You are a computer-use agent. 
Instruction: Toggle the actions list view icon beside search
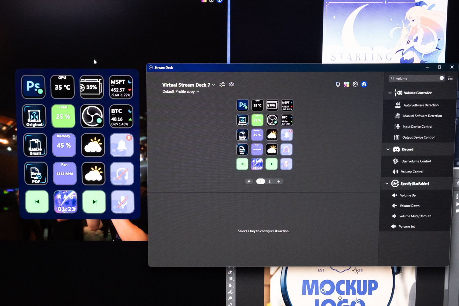(x=450, y=78)
